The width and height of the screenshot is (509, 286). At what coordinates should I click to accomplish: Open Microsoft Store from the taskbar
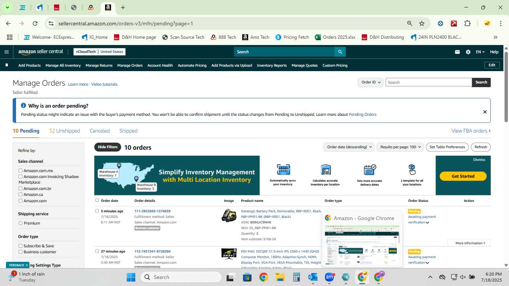pos(247,277)
